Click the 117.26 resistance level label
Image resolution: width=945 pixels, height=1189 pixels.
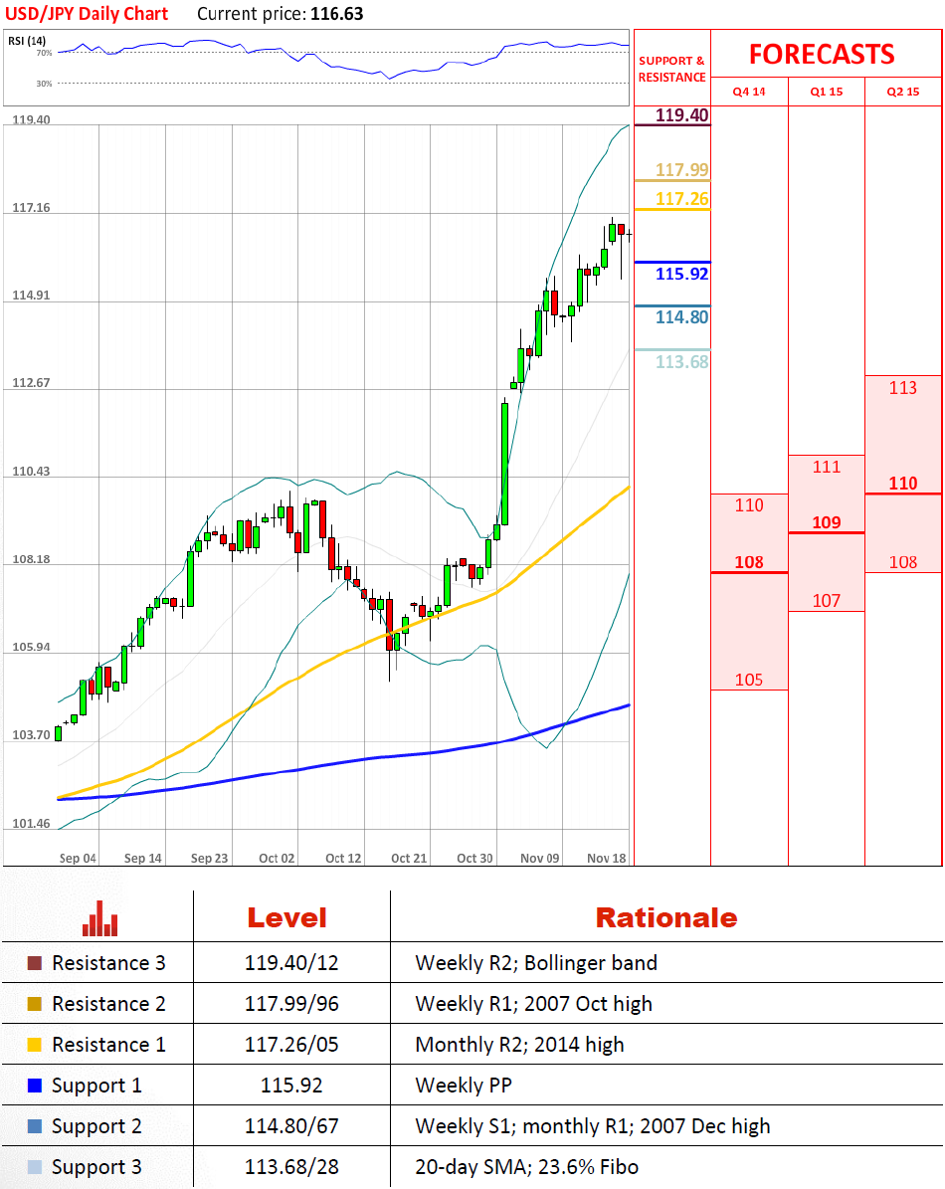682,199
